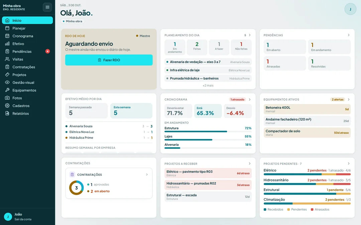Image resolution: width=361 pixels, height=225 pixels.
Task: Select the Semana passada tile
Action: pos(87,111)
